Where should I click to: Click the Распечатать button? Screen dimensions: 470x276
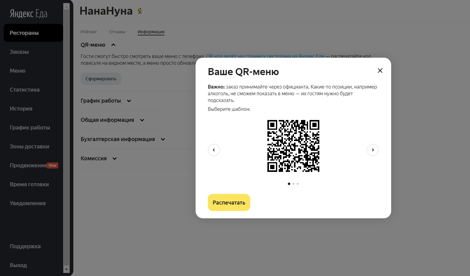tap(229, 202)
